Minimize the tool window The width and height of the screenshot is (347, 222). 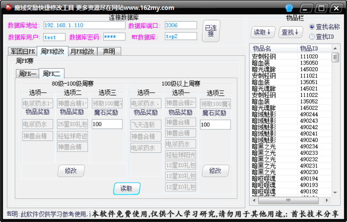(x=306, y=8)
